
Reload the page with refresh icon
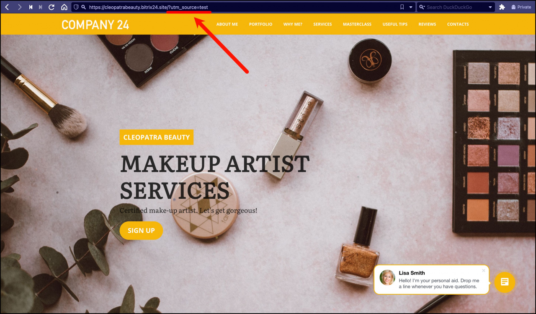52,7
